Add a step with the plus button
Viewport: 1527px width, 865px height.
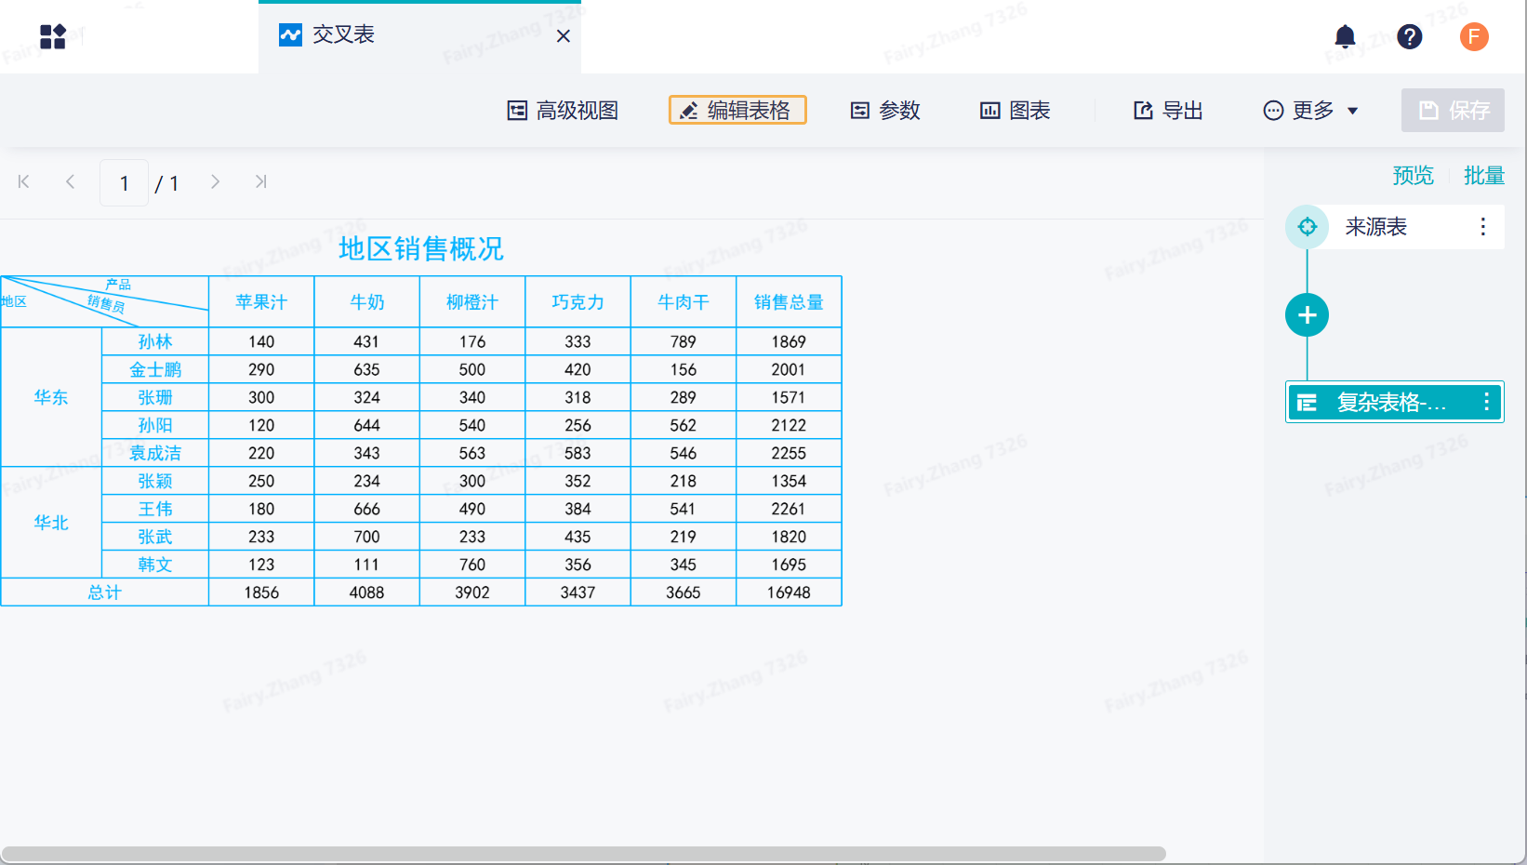(x=1308, y=315)
